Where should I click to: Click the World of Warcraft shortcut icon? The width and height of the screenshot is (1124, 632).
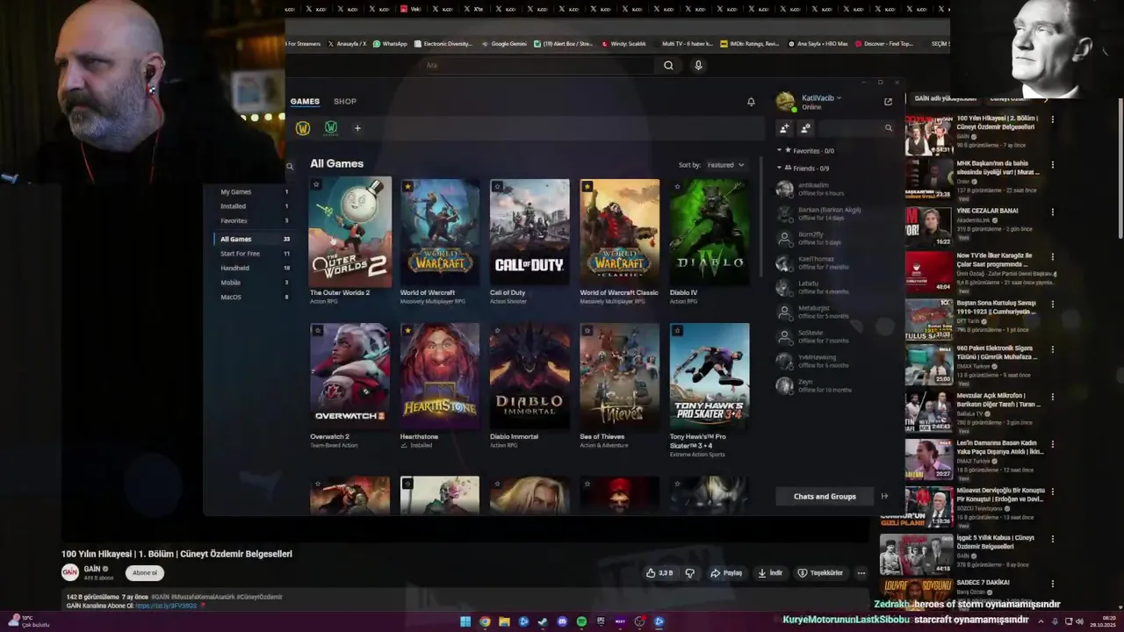tap(303, 128)
